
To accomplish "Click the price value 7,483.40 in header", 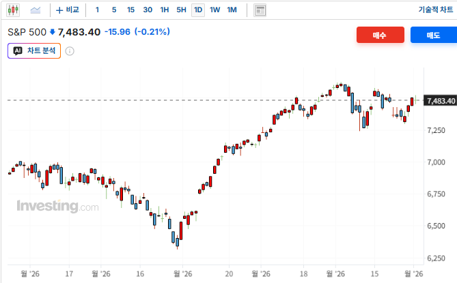I will coord(79,32).
